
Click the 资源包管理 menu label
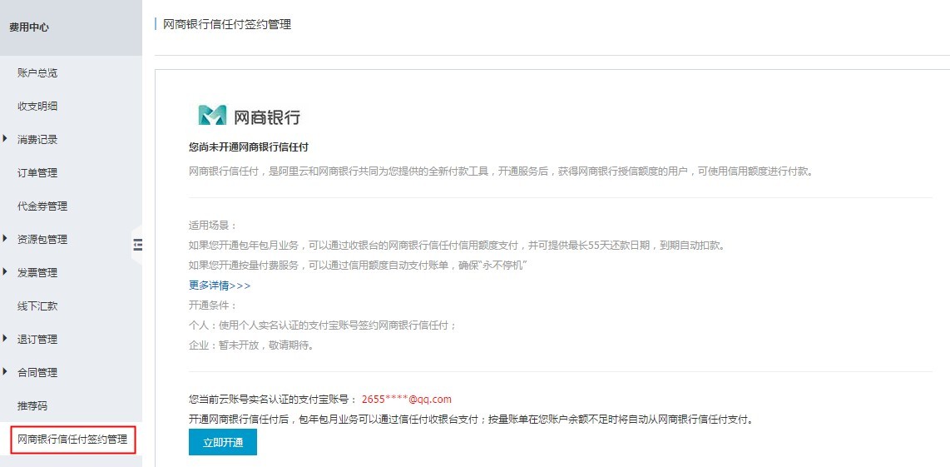pos(42,240)
